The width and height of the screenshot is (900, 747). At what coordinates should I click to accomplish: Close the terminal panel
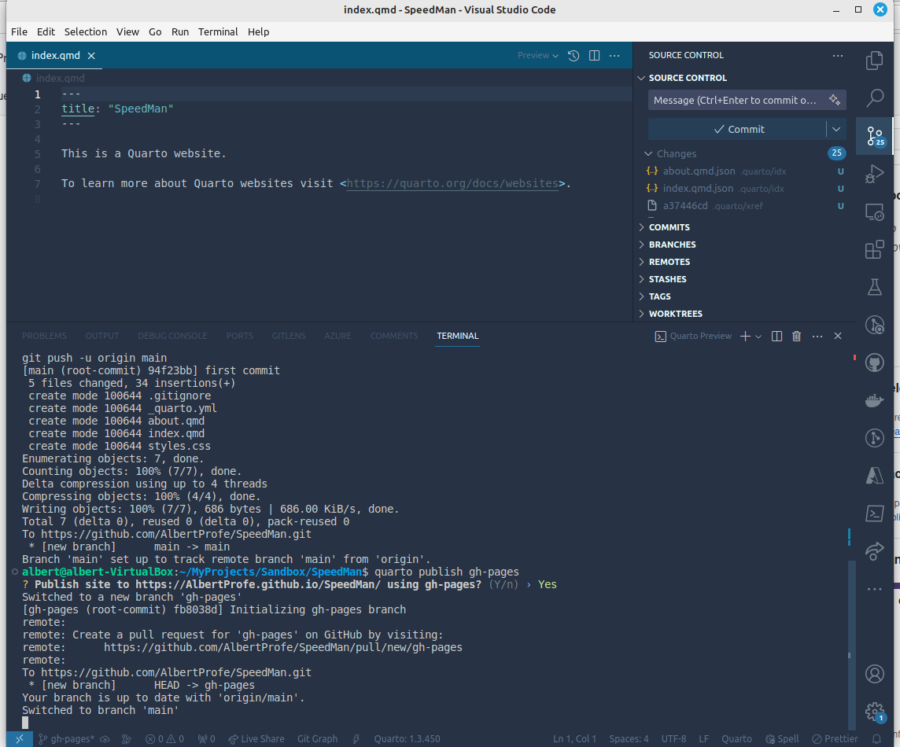pos(837,337)
